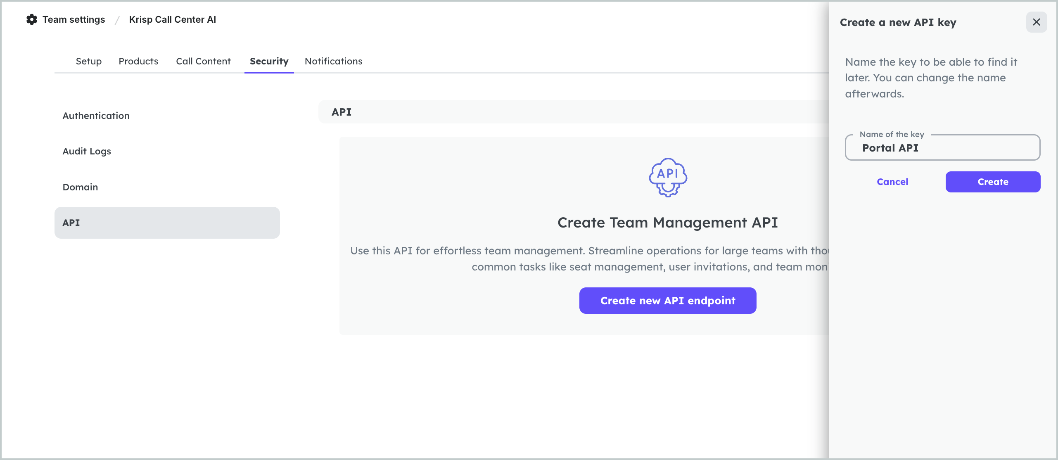The width and height of the screenshot is (1058, 460).
Task: Click the Team settings gear icon
Action: click(32, 19)
